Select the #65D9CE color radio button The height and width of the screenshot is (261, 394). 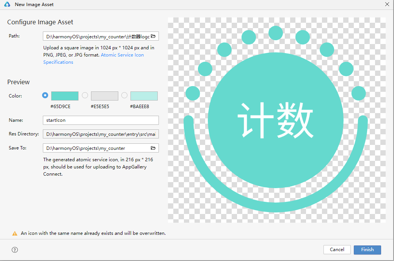[x=45, y=95]
